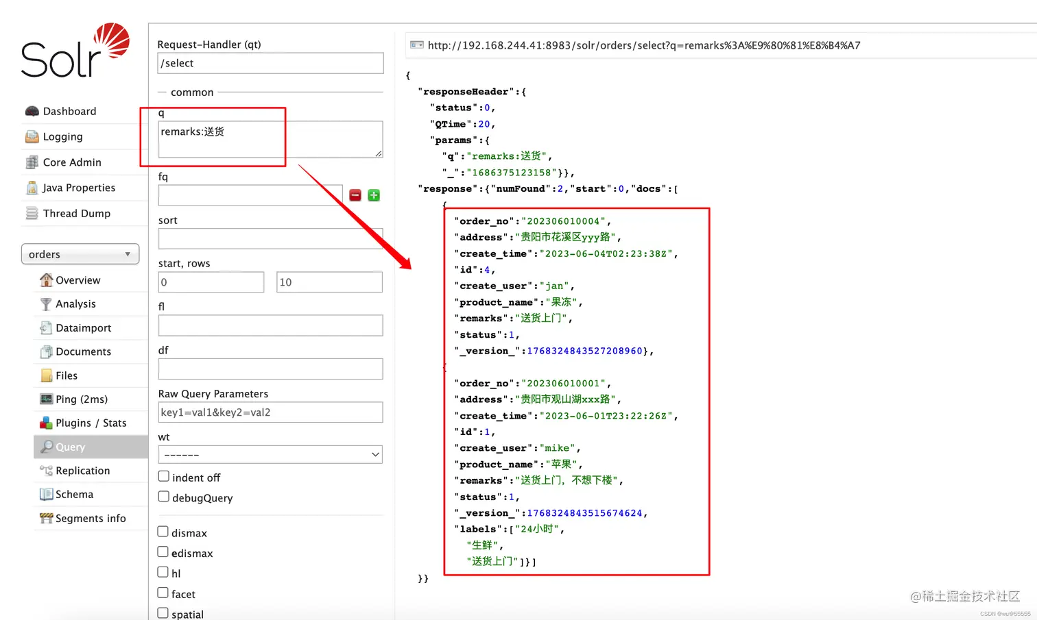Open the Segments info link
The width and height of the screenshot is (1037, 620).
point(91,519)
